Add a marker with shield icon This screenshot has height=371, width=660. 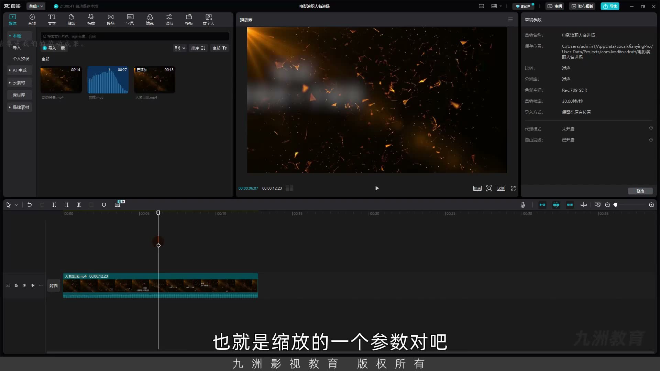[104, 205]
